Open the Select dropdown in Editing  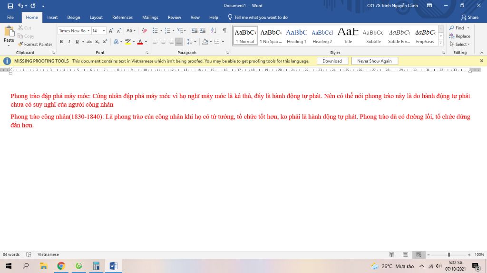click(460, 44)
